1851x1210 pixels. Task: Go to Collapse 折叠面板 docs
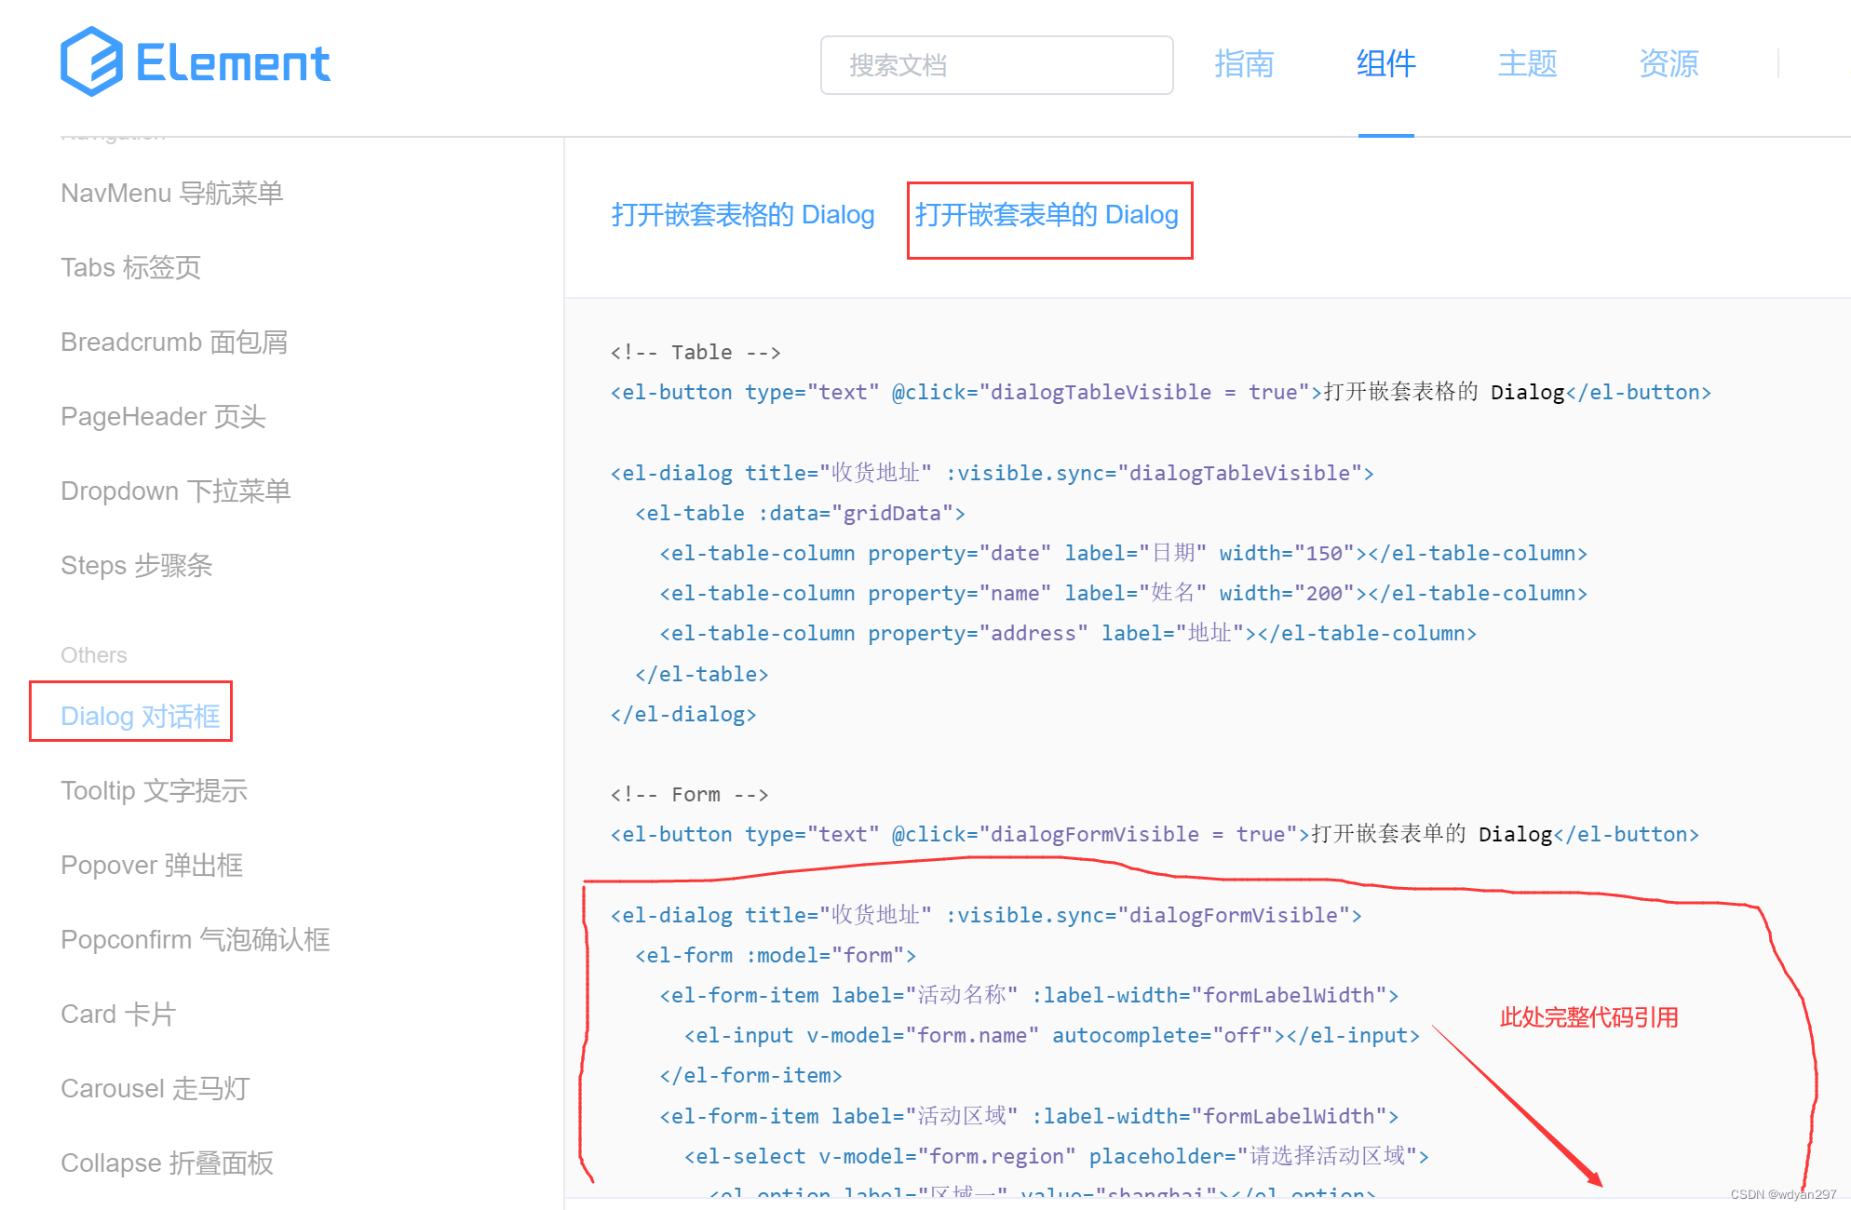(x=168, y=1163)
